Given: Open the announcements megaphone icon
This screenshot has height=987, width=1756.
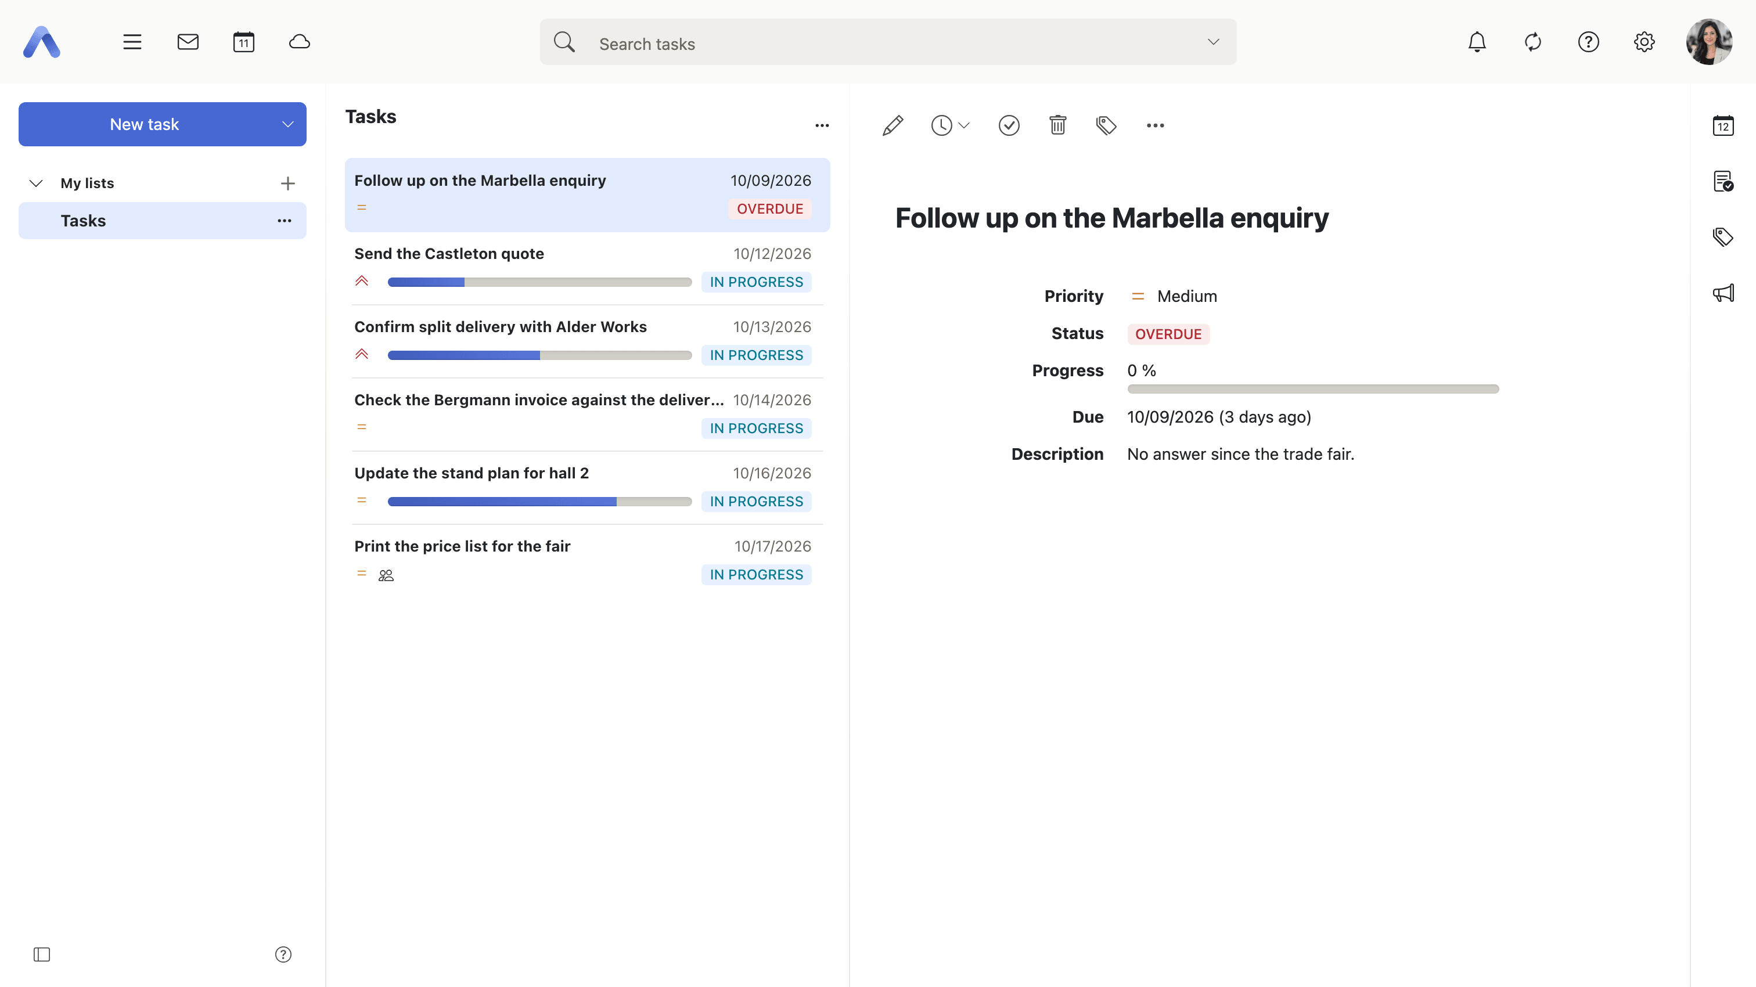Looking at the screenshot, I should (x=1723, y=293).
